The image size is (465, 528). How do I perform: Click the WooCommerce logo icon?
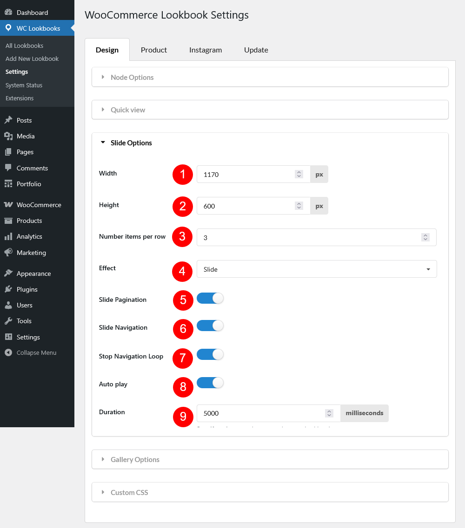point(8,205)
